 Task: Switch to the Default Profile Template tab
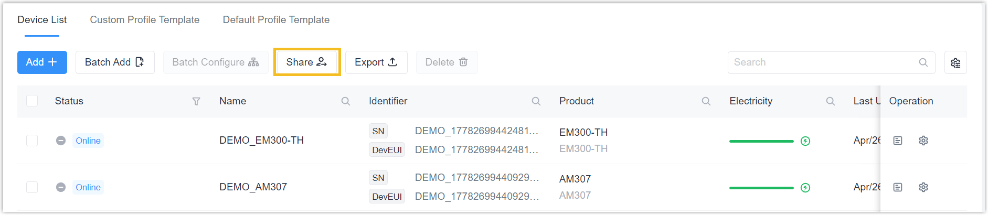click(x=276, y=20)
